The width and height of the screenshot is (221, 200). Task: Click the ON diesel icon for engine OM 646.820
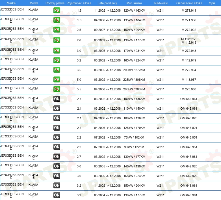tap(57, 118)
